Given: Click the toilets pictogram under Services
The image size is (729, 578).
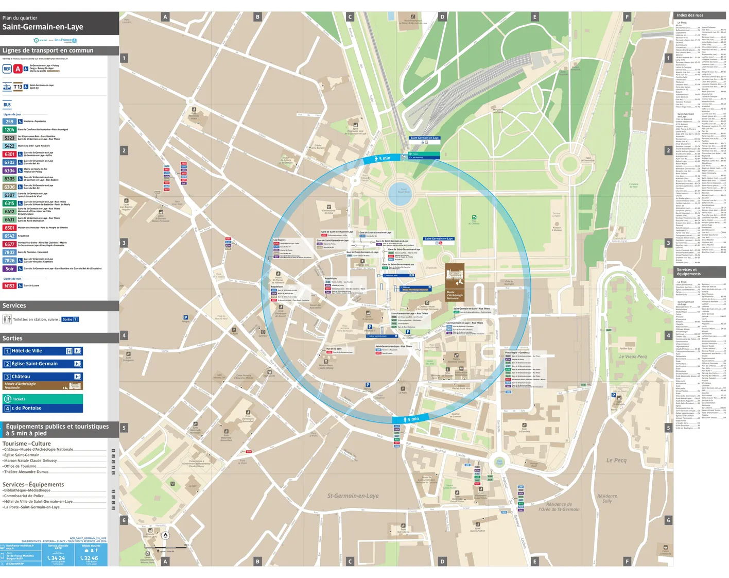Looking at the screenshot, I should tap(7, 319).
